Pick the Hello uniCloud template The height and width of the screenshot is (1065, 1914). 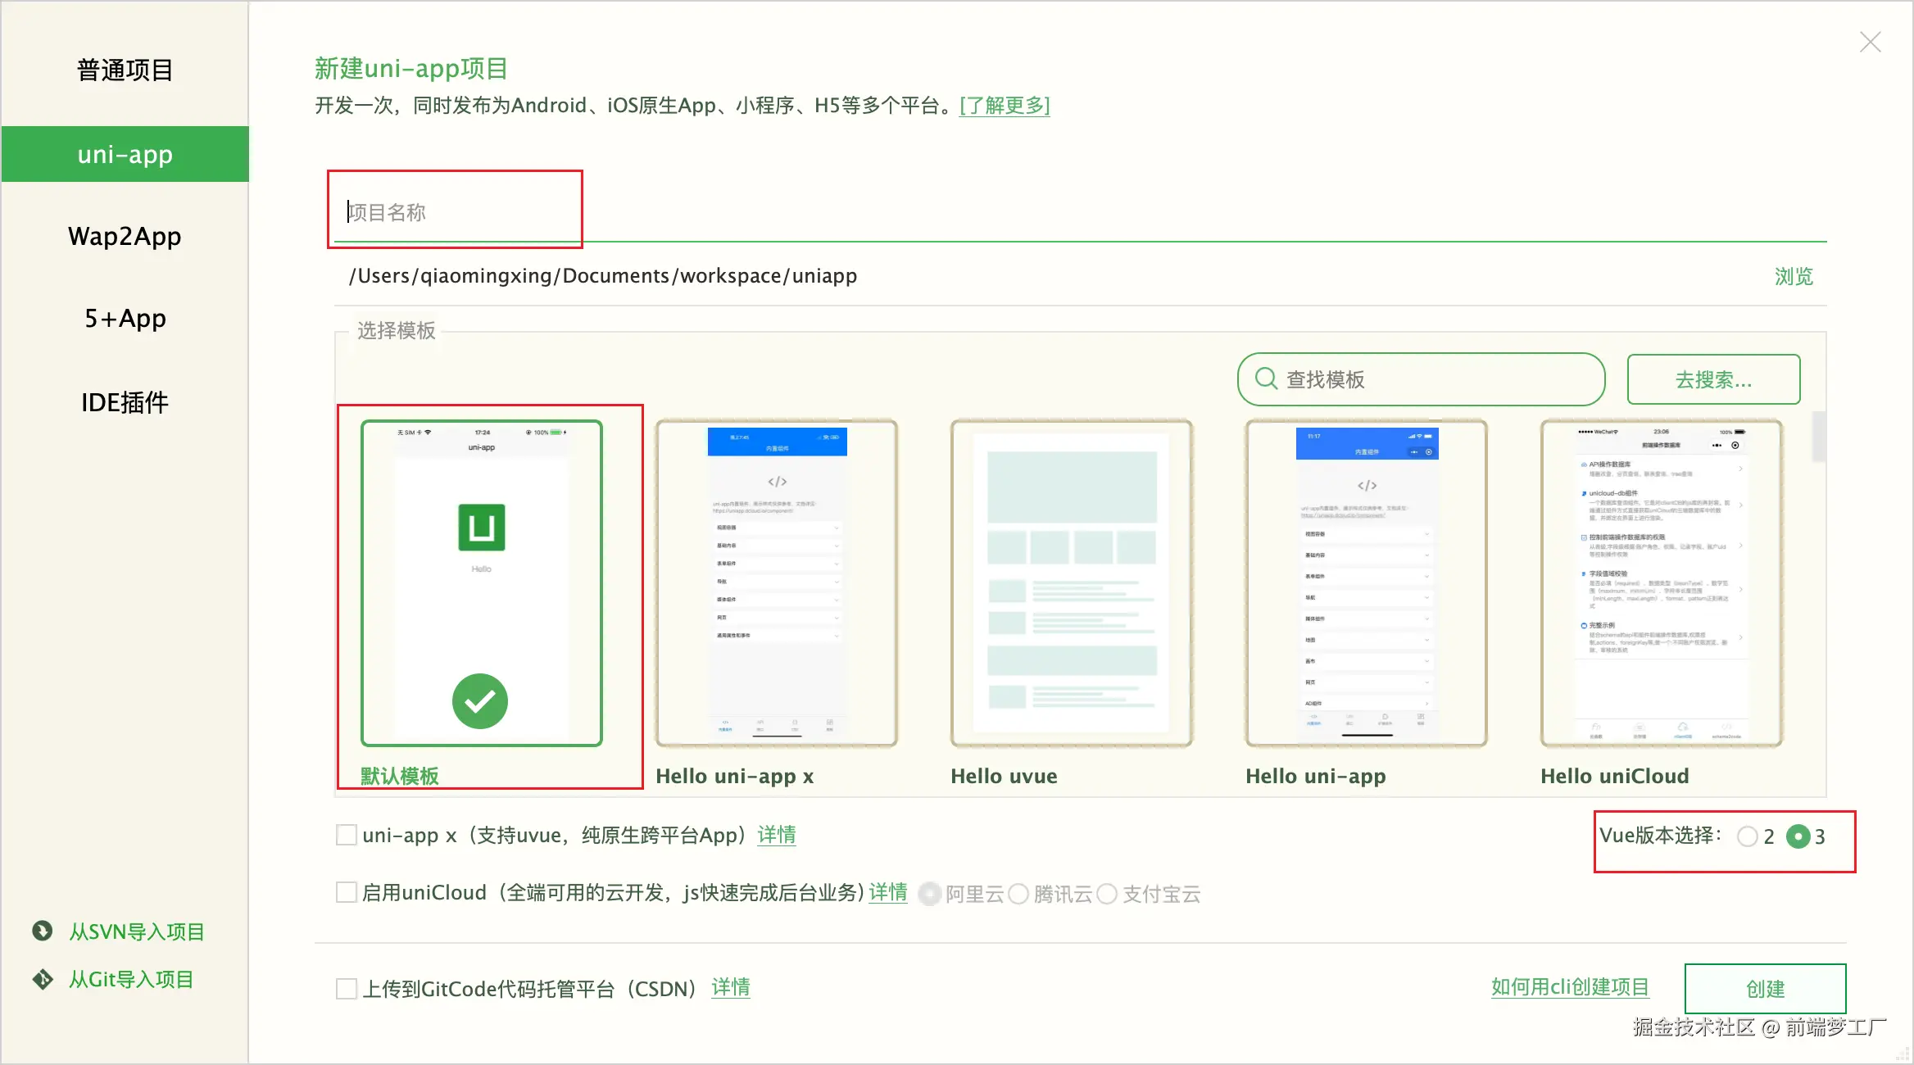pos(1662,583)
